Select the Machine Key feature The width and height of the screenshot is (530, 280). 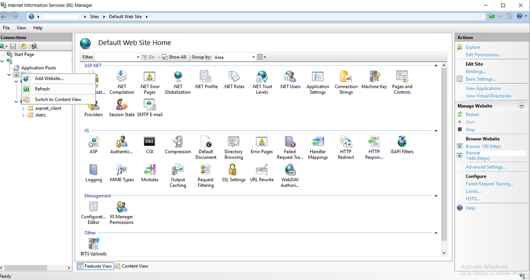click(x=373, y=81)
